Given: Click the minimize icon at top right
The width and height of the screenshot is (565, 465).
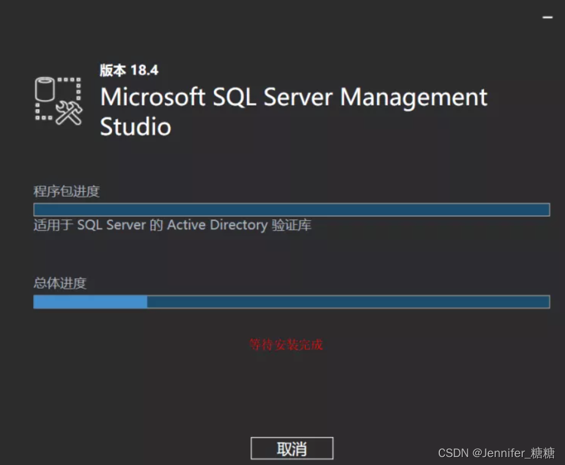Looking at the screenshot, I should (547, 17).
